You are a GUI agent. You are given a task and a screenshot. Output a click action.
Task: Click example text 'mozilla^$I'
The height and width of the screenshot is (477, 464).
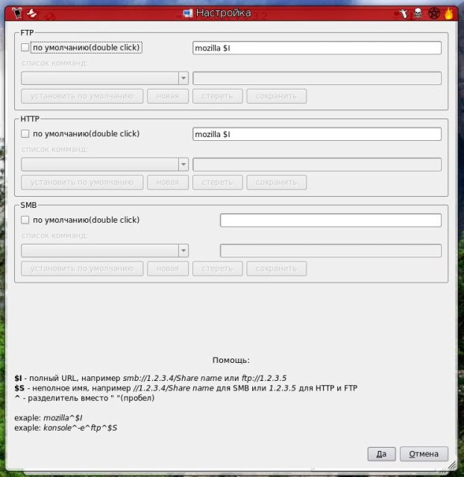[63, 418]
